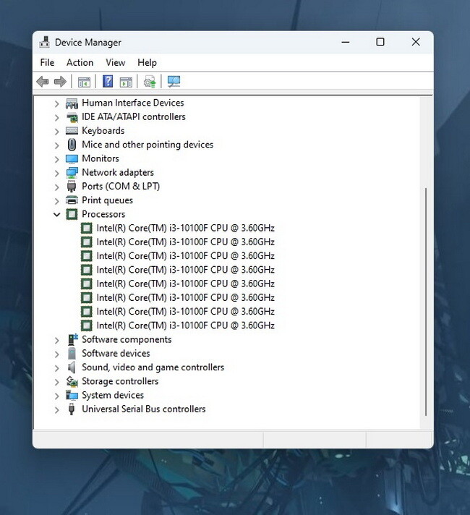Collapse the Processors category

(57, 214)
